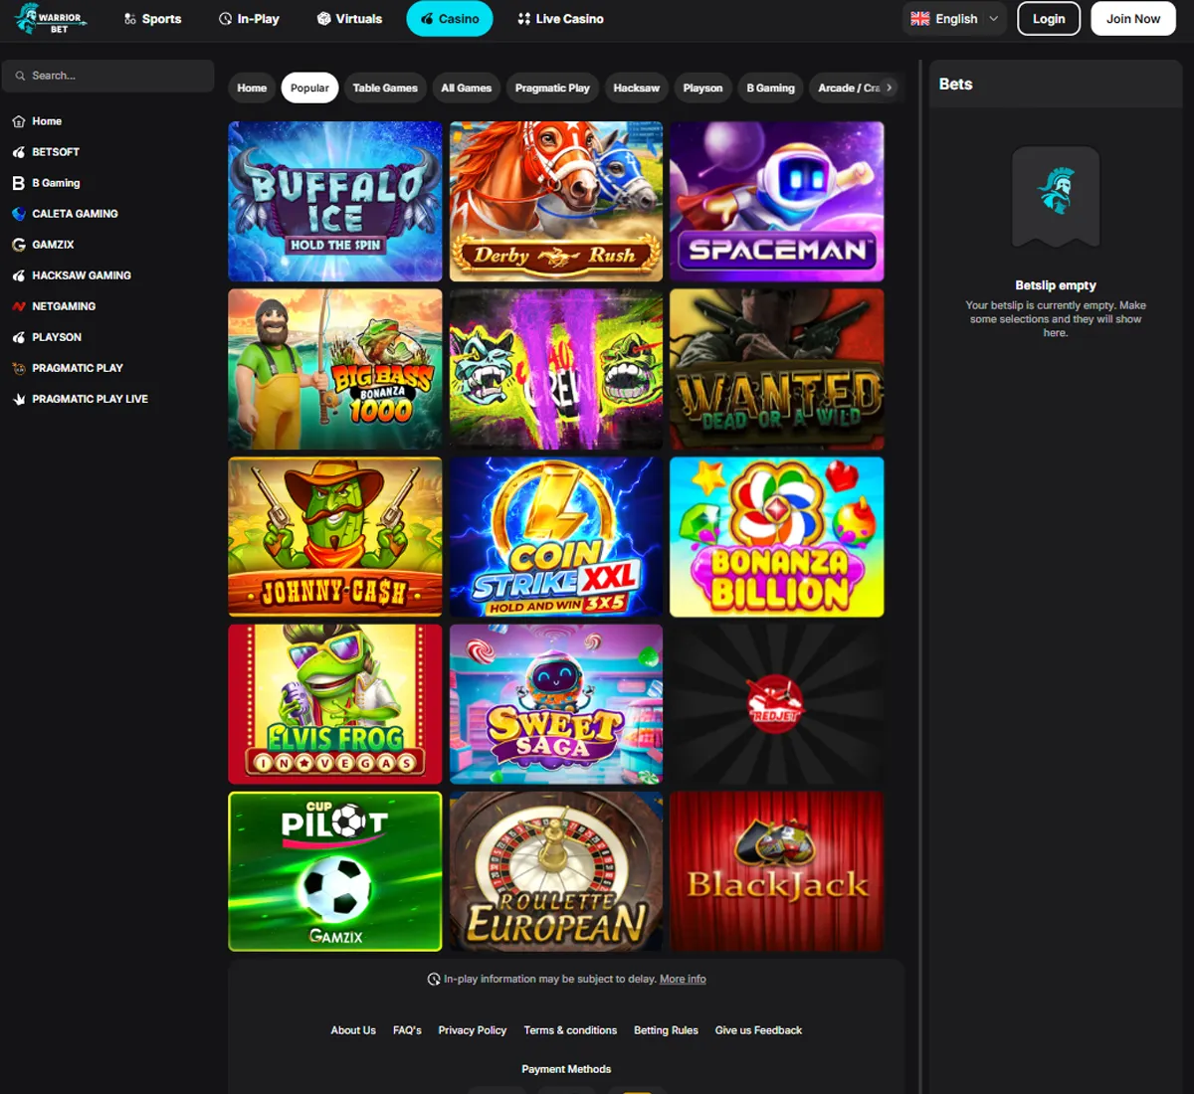Open Privacy Policy link
The height and width of the screenshot is (1094, 1194).
pos(473,1030)
